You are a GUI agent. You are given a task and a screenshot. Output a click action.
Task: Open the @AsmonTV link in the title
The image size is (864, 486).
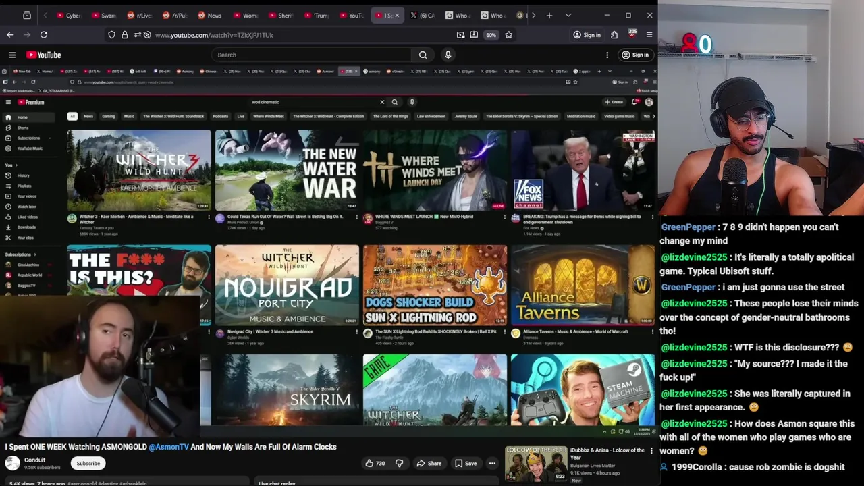(169, 447)
